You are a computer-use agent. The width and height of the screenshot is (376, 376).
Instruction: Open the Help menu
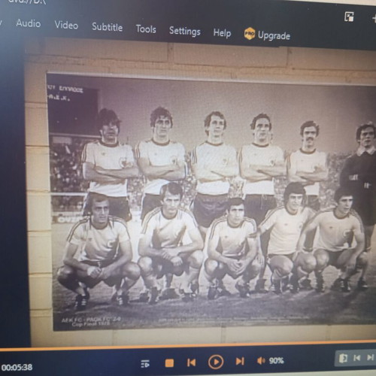222,33
